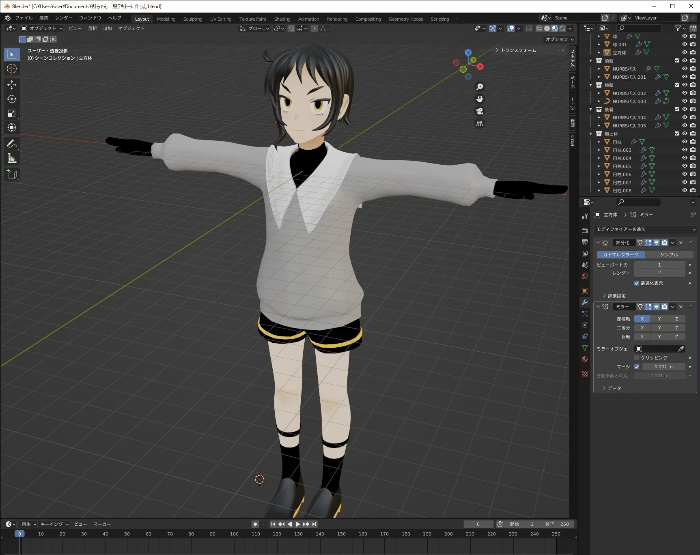Open the Add Modifier dropdown
Screen dimensions: 700x555
point(645,229)
